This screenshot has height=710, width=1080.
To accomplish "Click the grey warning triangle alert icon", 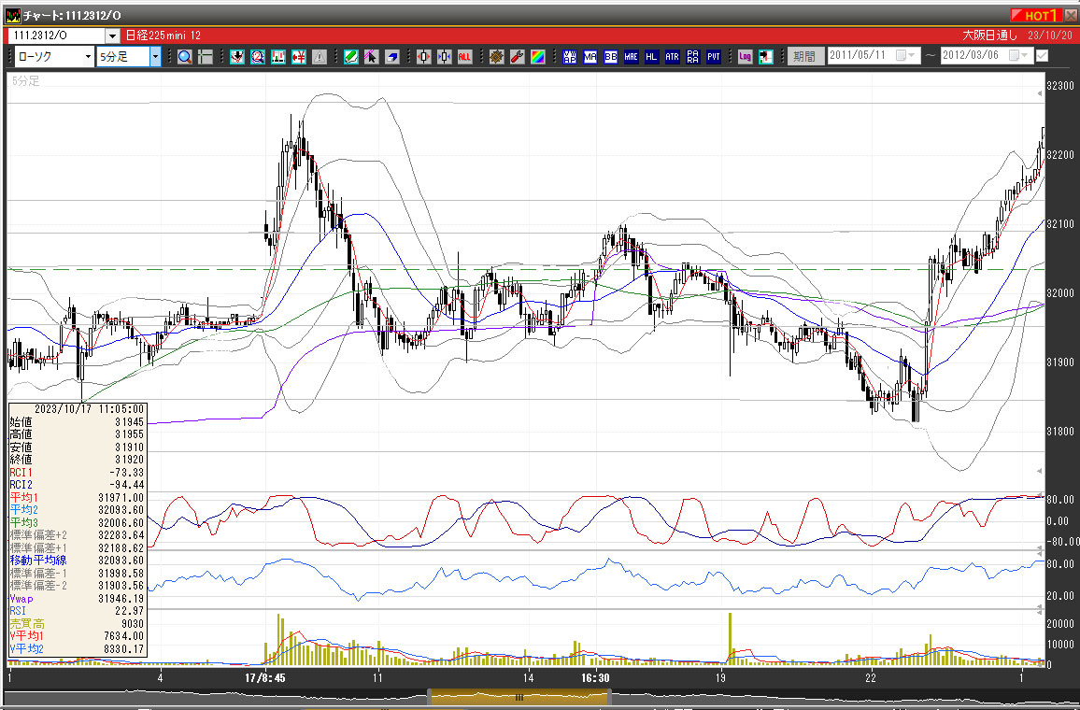I will click(320, 57).
